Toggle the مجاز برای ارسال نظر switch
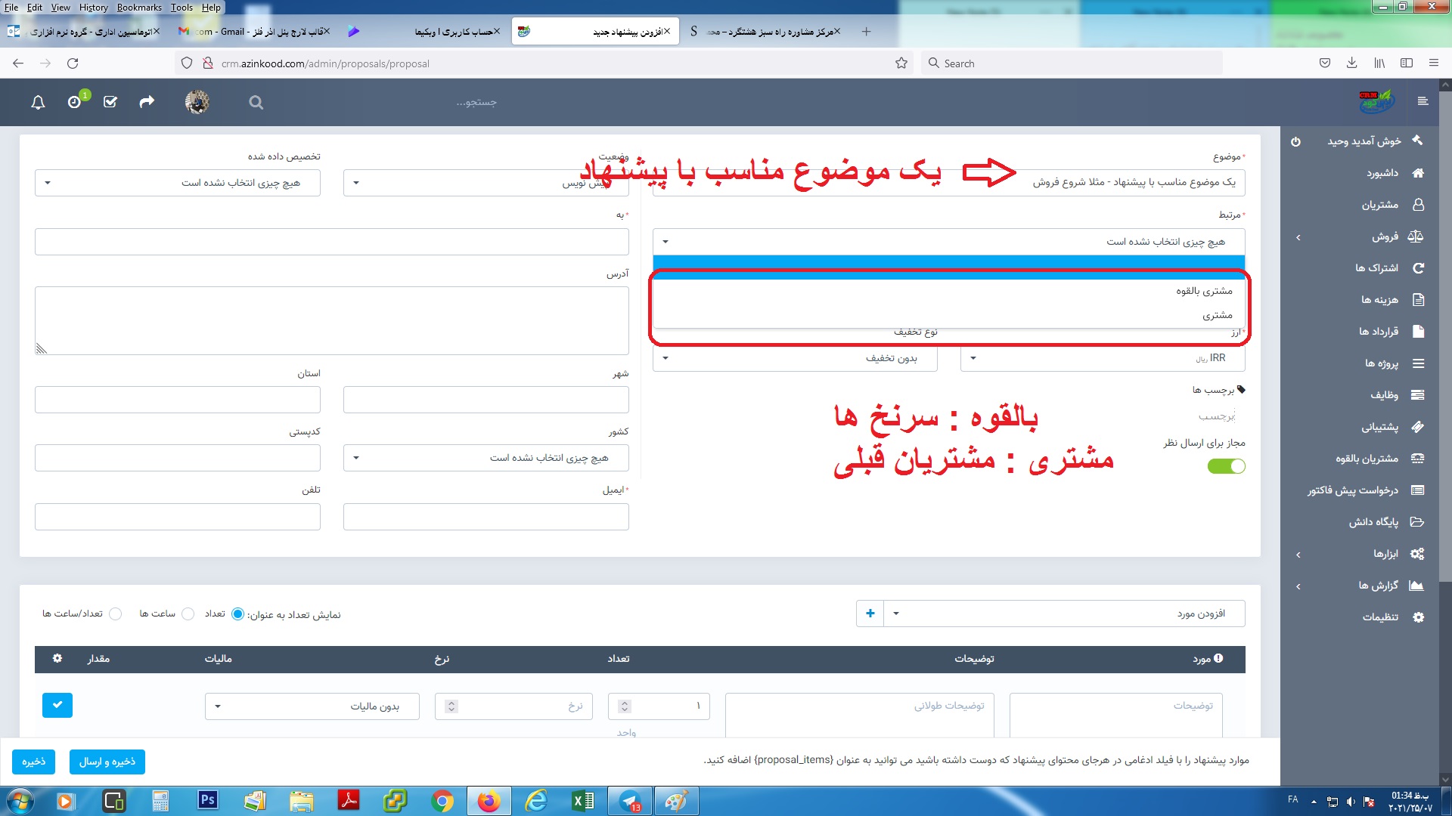The width and height of the screenshot is (1452, 816). click(1226, 466)
